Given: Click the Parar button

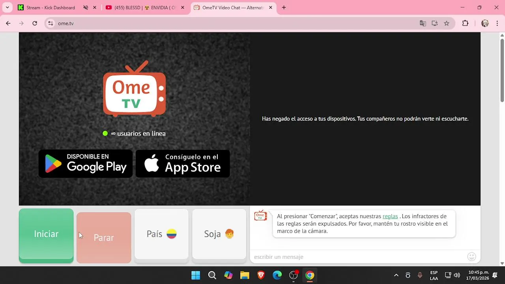Looking at the screenshot, I should click(x=104, y=237).
